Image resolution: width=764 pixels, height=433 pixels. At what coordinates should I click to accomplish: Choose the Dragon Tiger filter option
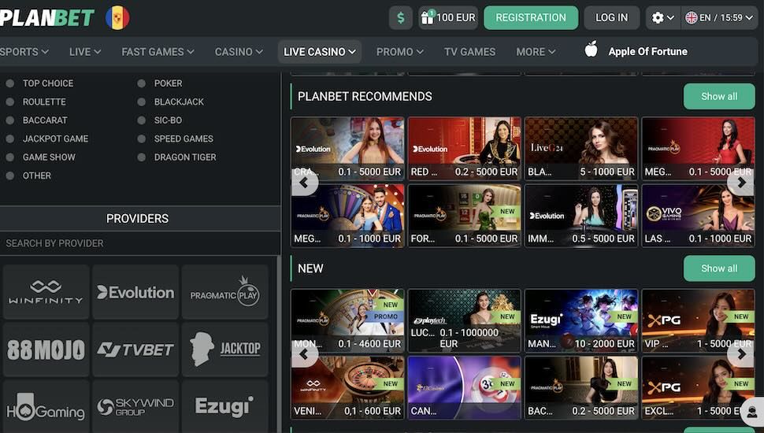(185, 157)
